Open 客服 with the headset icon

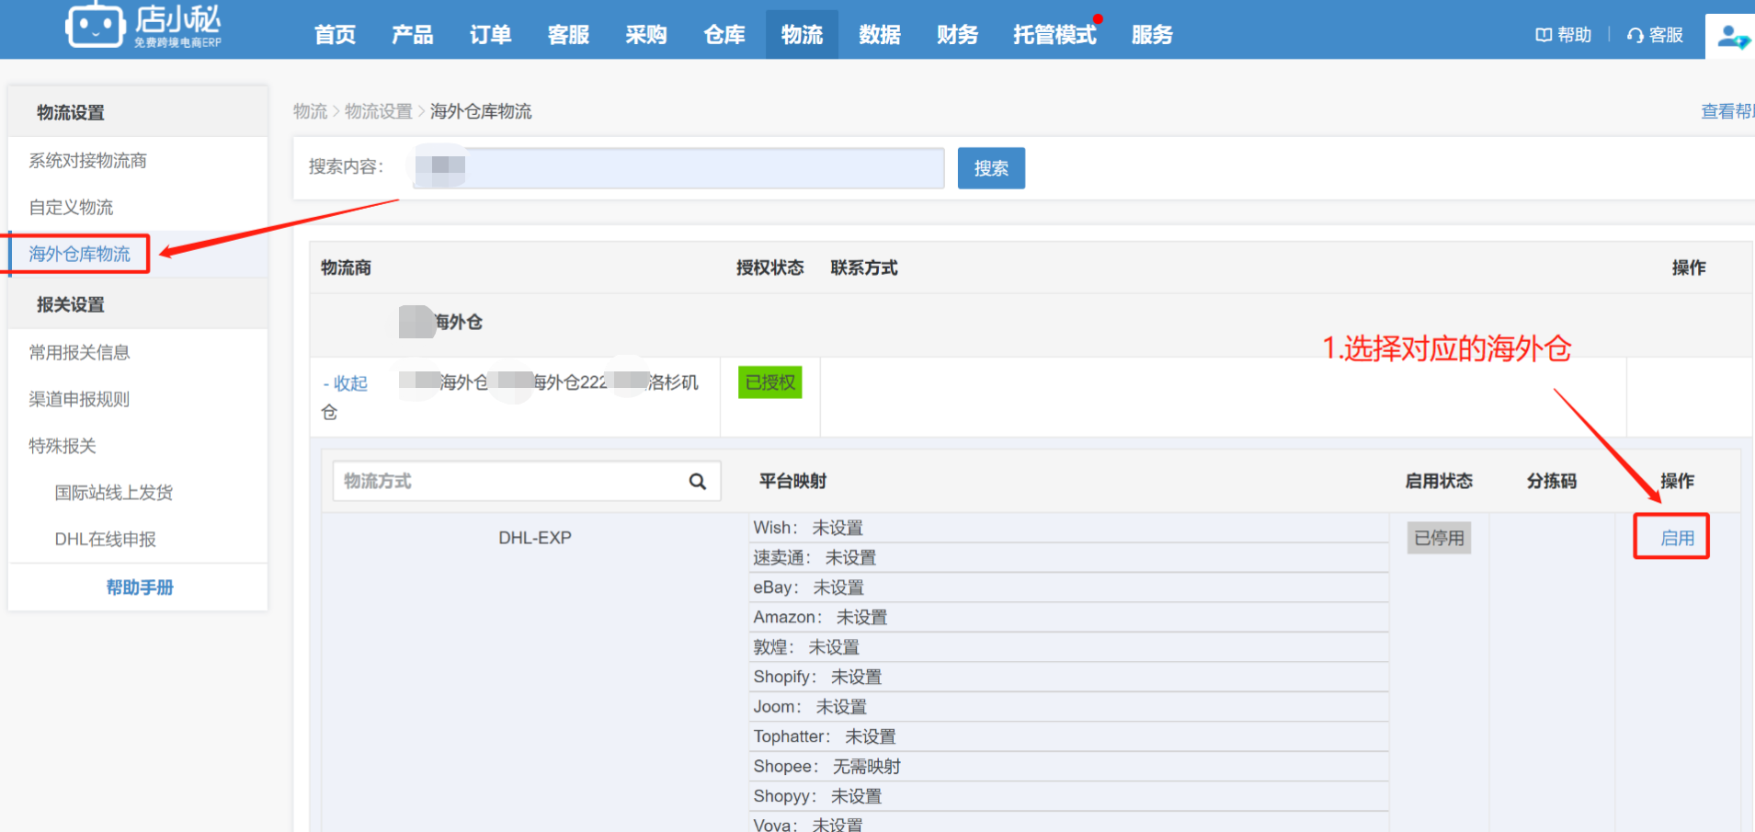click(1655, 35)
